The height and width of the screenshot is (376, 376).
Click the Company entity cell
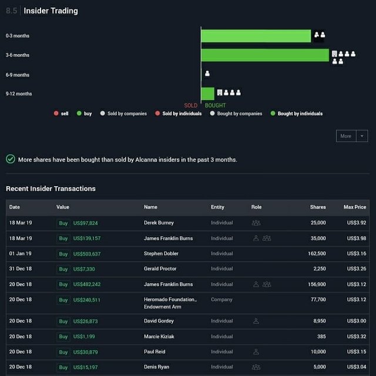221,300
